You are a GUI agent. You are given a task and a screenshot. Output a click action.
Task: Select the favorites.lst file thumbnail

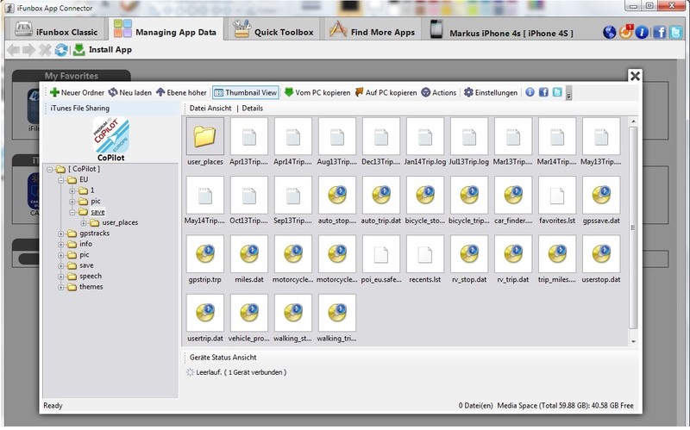[x=557, y=201]
